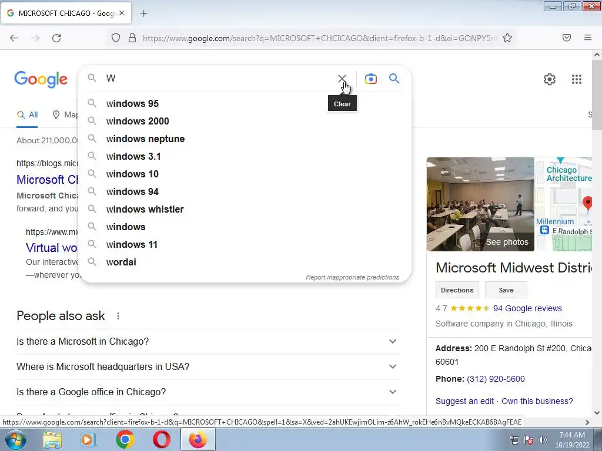This screenshot has height=451, width=602.
Task: Choose suggestion "windows 3.1"
Action: click(x=245, y=156)
